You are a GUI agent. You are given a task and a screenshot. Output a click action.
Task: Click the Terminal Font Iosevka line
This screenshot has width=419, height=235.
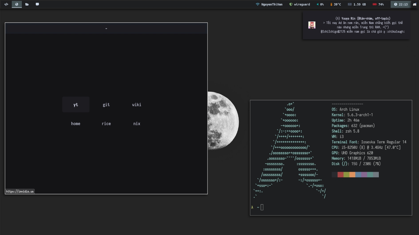369,142
